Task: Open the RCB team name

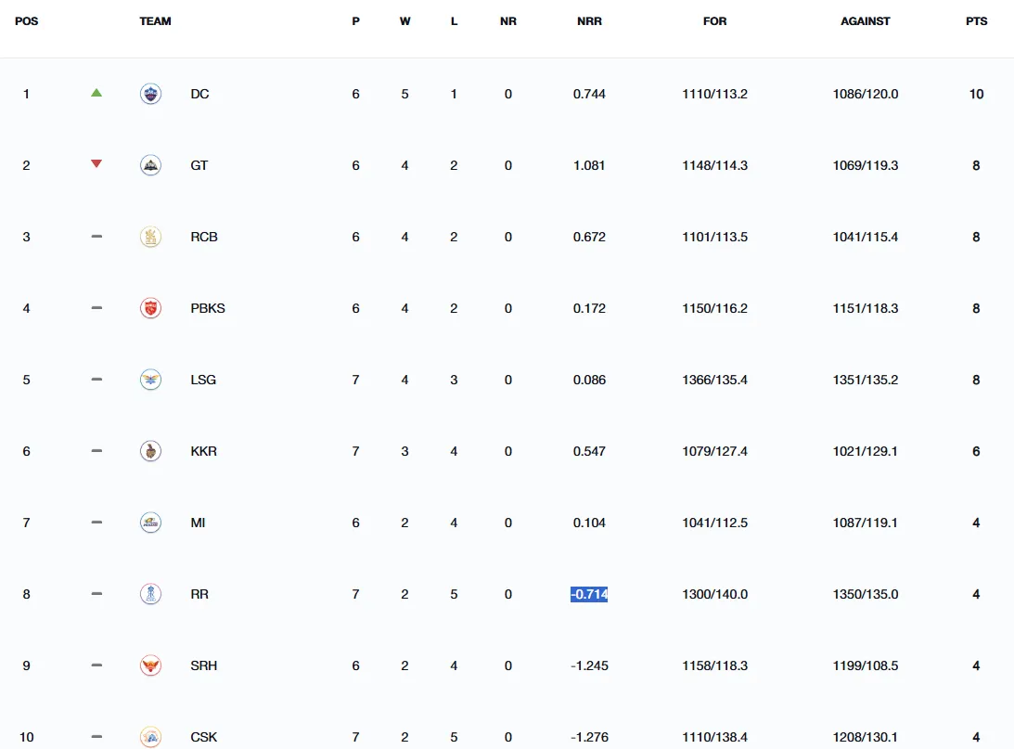Action: (204, 237)
